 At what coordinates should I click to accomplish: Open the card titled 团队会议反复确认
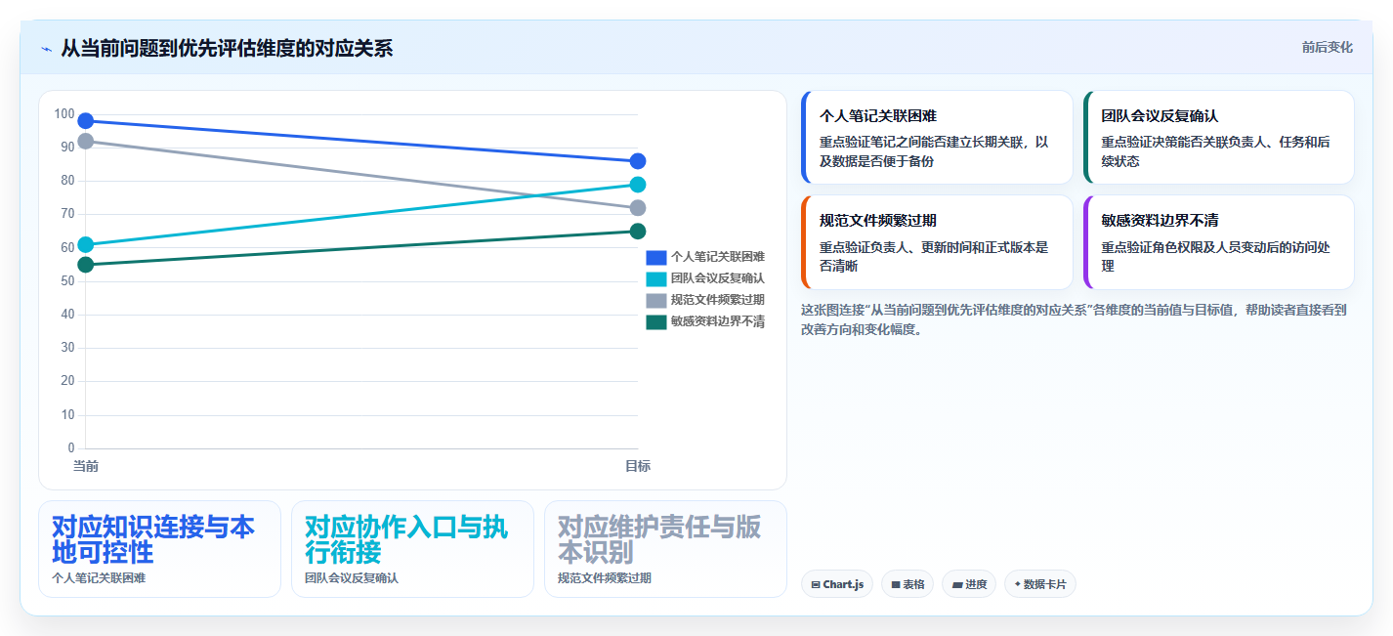1219,138
